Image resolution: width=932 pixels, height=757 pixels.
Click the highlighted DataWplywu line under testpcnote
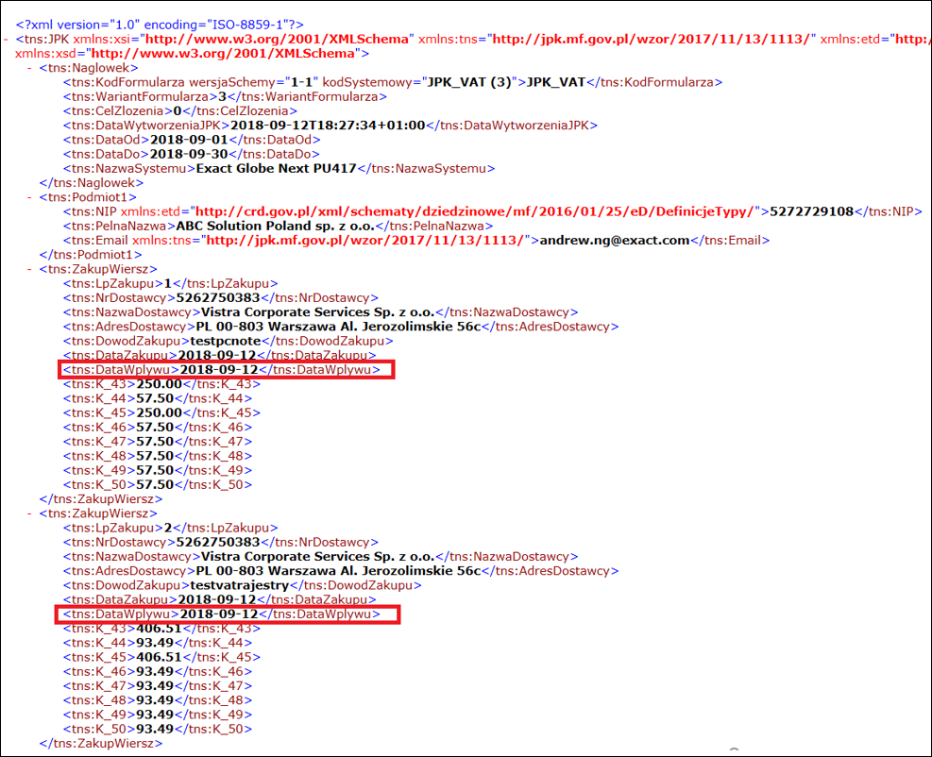click(x=225, y=370)
